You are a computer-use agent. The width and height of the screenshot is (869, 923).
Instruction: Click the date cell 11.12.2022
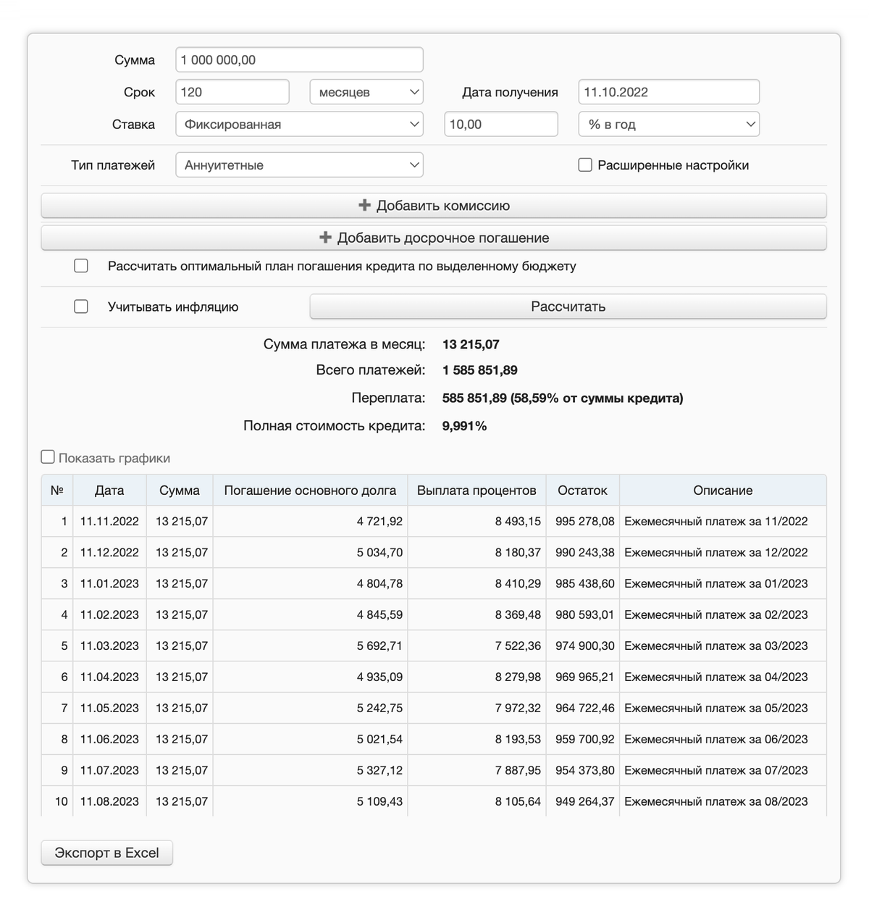pyautogui.click(x=109, y=553)
